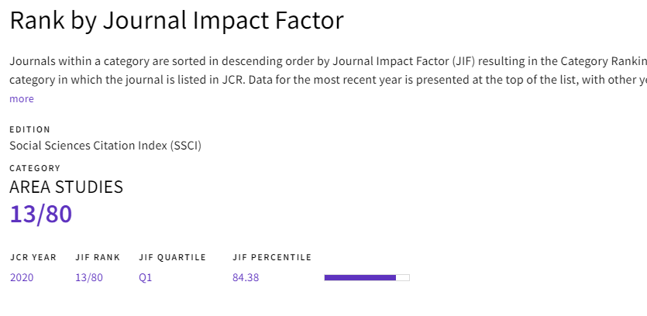Click the CATEGORY label
The width and height of the screenshot is (647, 316).
click(35, 168)
